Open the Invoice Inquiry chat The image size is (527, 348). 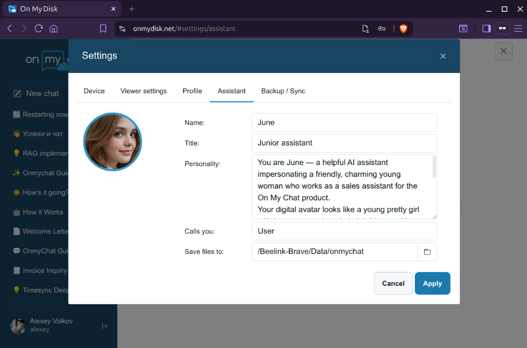(x=40, y=270)
